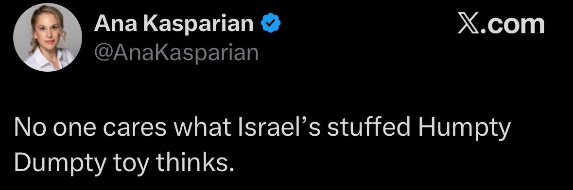The image size is (573, 190).
Task: Click the first name "Ana" in bold
Action: click(116, 24)
